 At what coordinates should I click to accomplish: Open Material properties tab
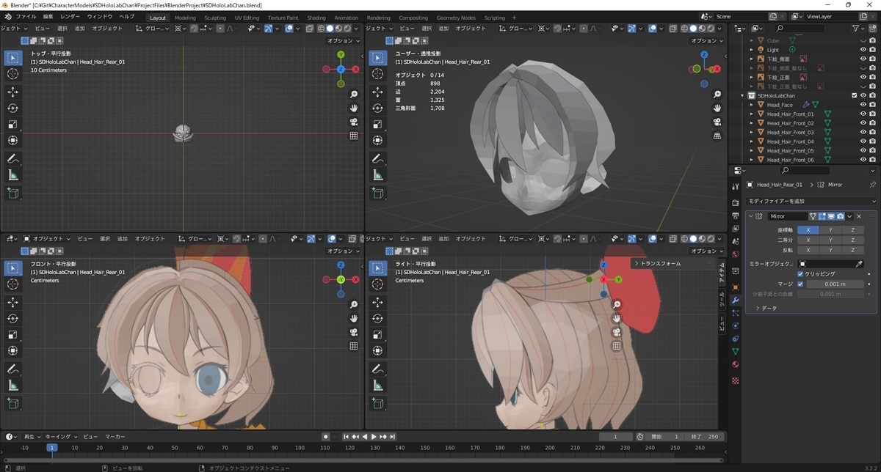point(736,364)
